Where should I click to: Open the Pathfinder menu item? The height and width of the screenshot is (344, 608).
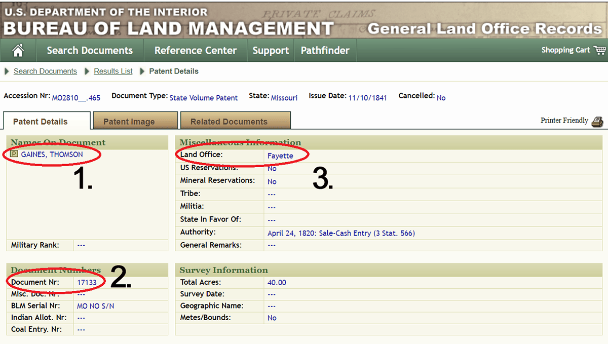(325, 51)
